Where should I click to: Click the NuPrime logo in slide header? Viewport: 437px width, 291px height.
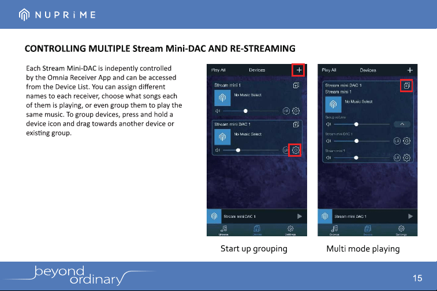coord(57,14)
